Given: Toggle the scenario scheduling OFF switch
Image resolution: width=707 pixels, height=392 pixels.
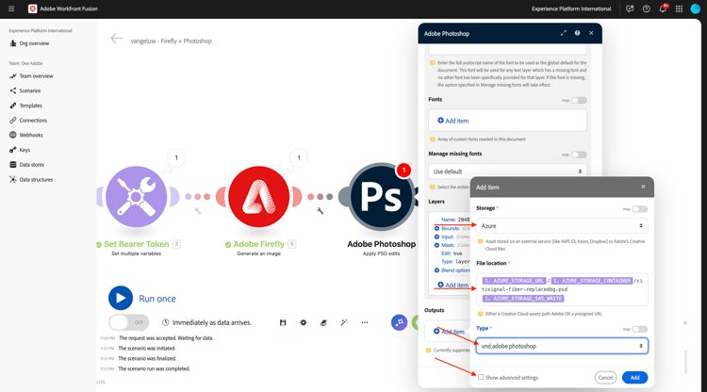Looking at the screenshot, I should (x=128, y=322).
